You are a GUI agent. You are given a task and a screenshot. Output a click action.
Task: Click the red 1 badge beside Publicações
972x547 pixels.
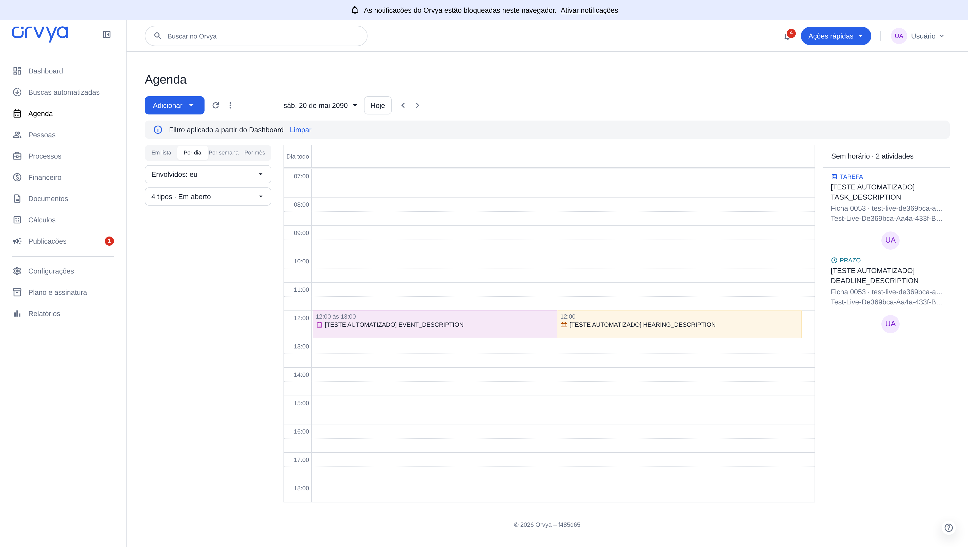[x=109, y=241]
